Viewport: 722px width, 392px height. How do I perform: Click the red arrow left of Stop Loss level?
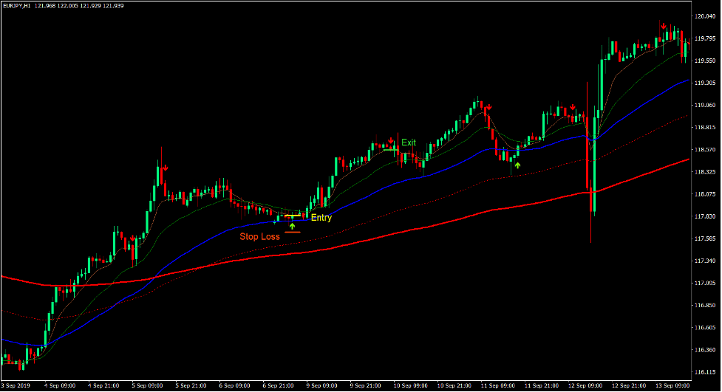tap(133, 238)
